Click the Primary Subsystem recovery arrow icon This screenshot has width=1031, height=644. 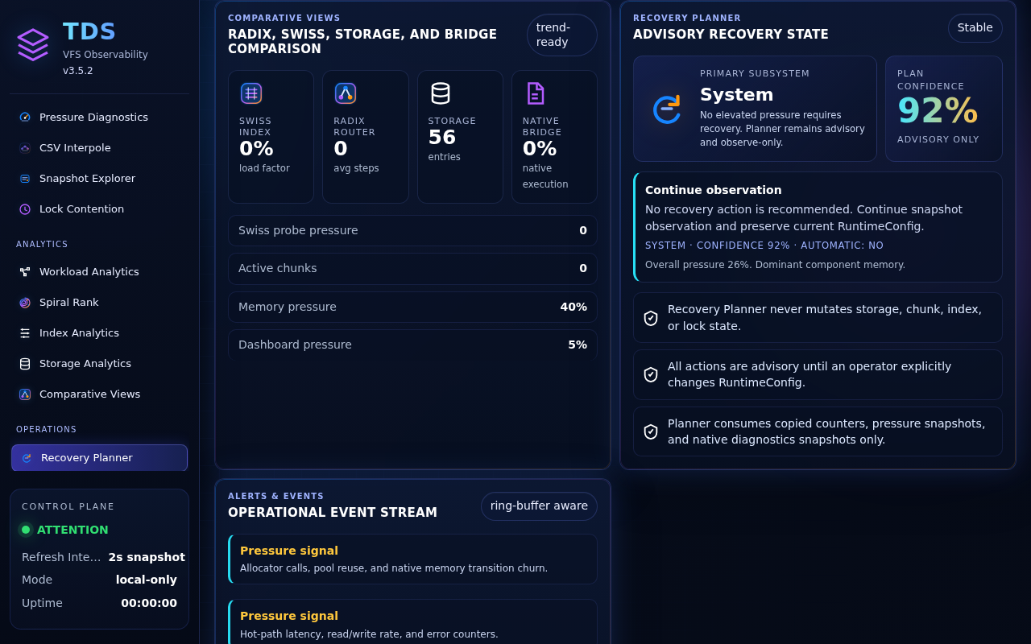667,109
